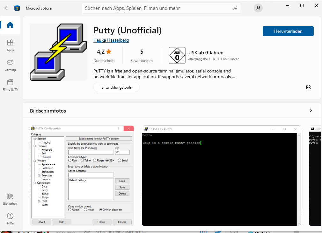Viewport: 322px width, 233px height.
Task: Open the Apps section in sidebar
Action: [x=10, y=46]
